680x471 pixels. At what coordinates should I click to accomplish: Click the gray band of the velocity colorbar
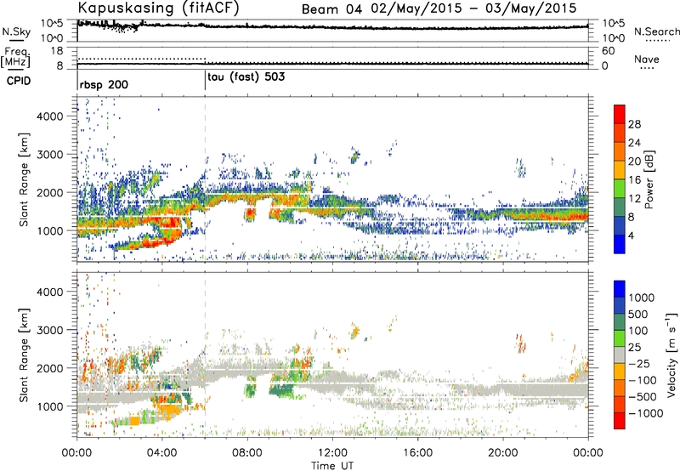pyautogui.click(x=620, y=355)
